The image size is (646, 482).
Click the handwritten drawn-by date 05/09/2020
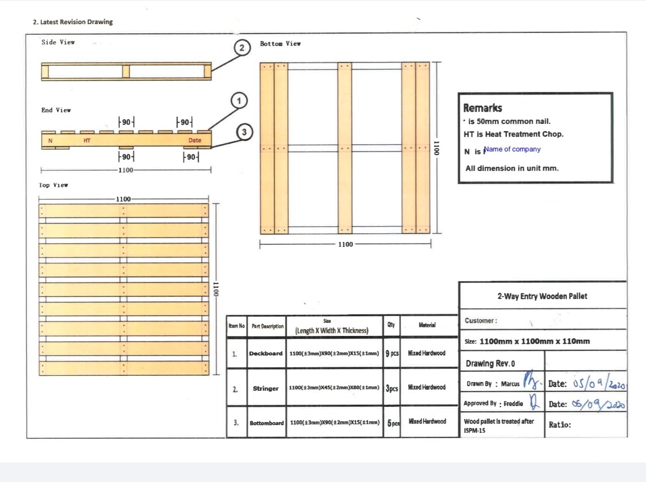point(599,383)
